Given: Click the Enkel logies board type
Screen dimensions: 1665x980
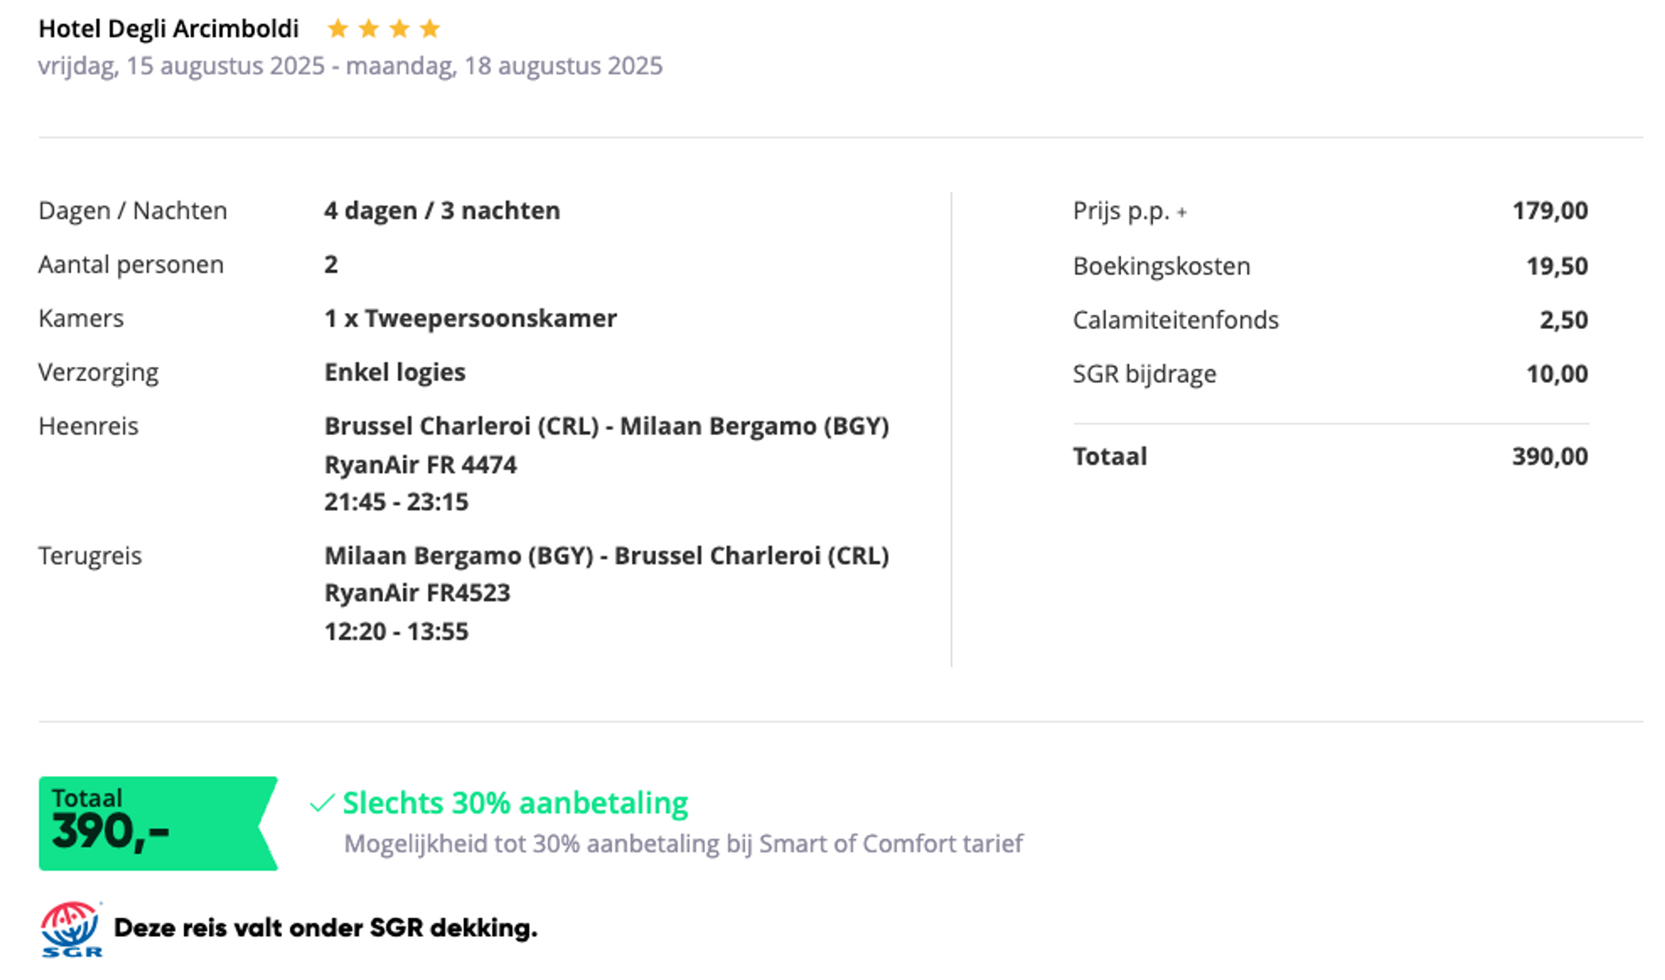Looking at the screenshot, I should tap(395, 373).
